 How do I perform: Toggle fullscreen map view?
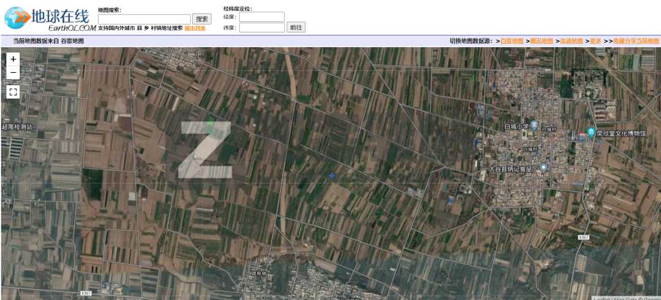pyautogui.click(x=13, y=92)
